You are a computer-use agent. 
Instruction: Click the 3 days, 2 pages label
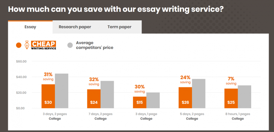(55, 114)
